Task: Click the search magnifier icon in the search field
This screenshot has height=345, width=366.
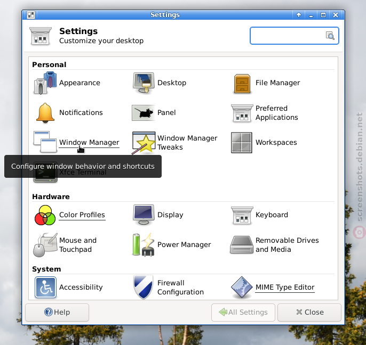Action: pos(330,36)
